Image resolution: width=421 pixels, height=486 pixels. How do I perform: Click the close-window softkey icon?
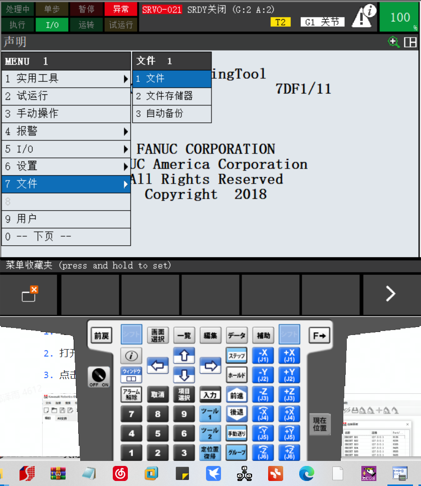pyautogui.click(x=30, y=294)
